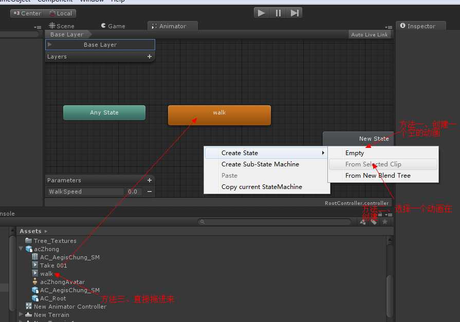
Task: Toggle the Local handle rotation button
Action: click(61, 13)
